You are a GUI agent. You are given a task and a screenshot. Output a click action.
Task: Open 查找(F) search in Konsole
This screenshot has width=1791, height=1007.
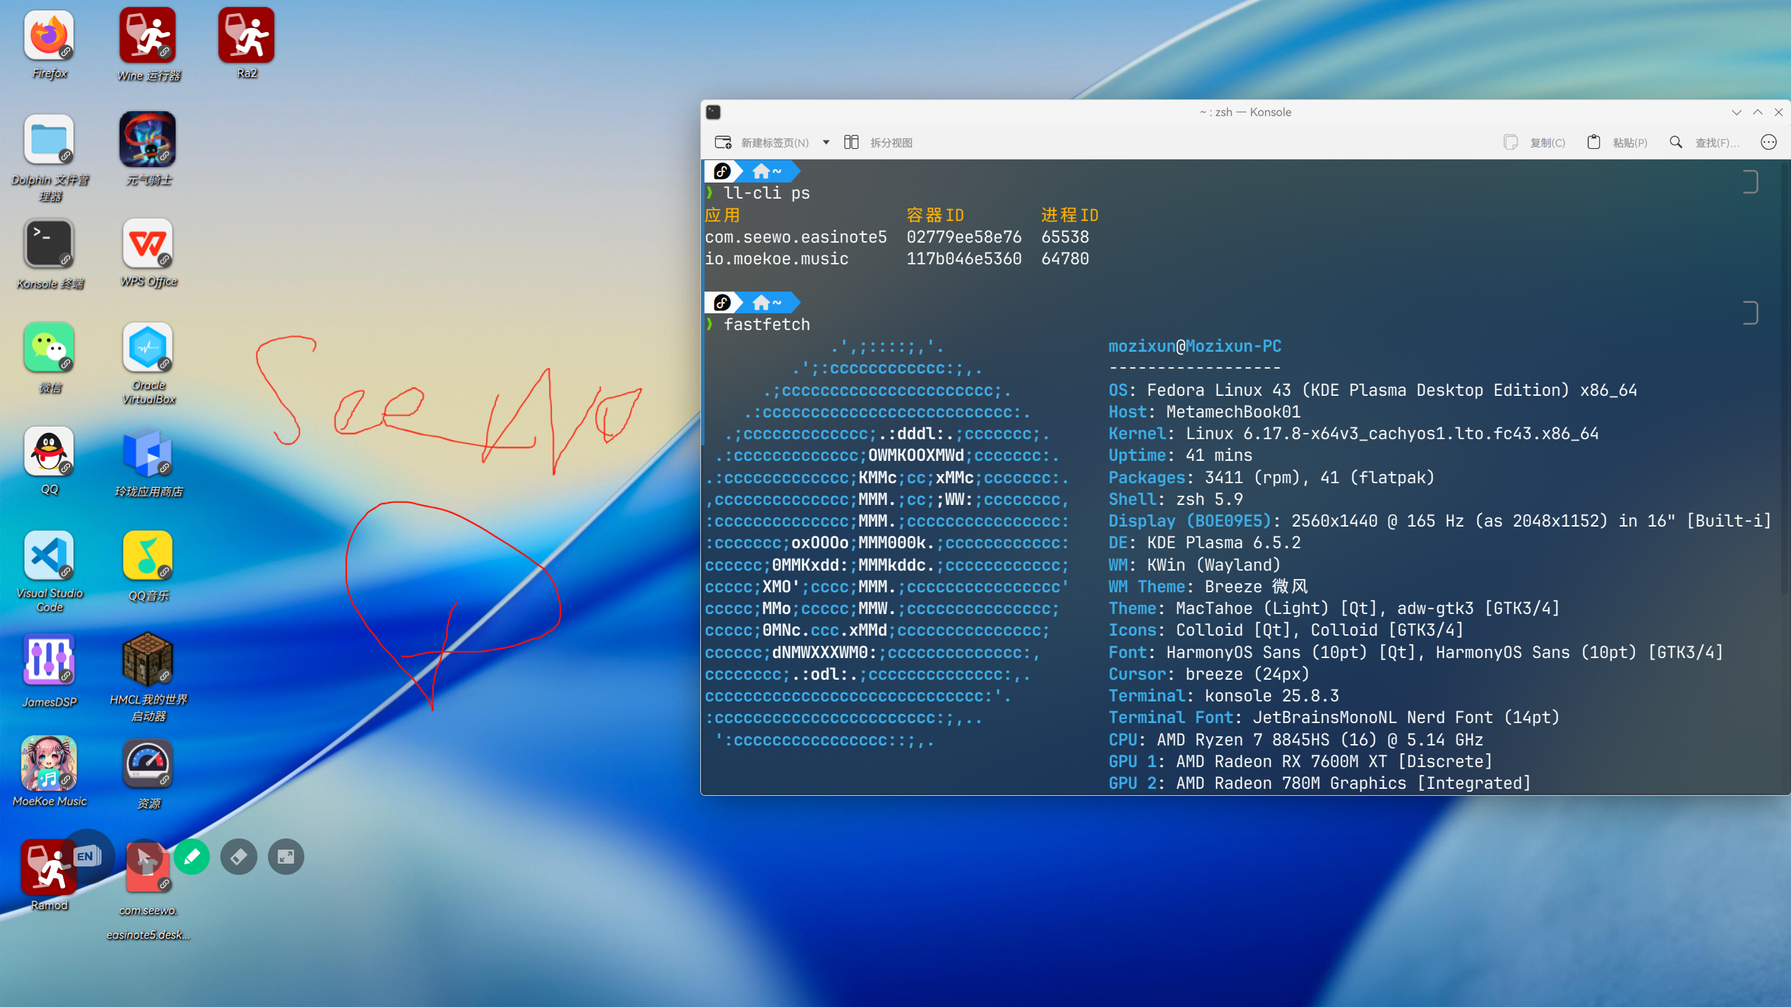pos(1704,143)
